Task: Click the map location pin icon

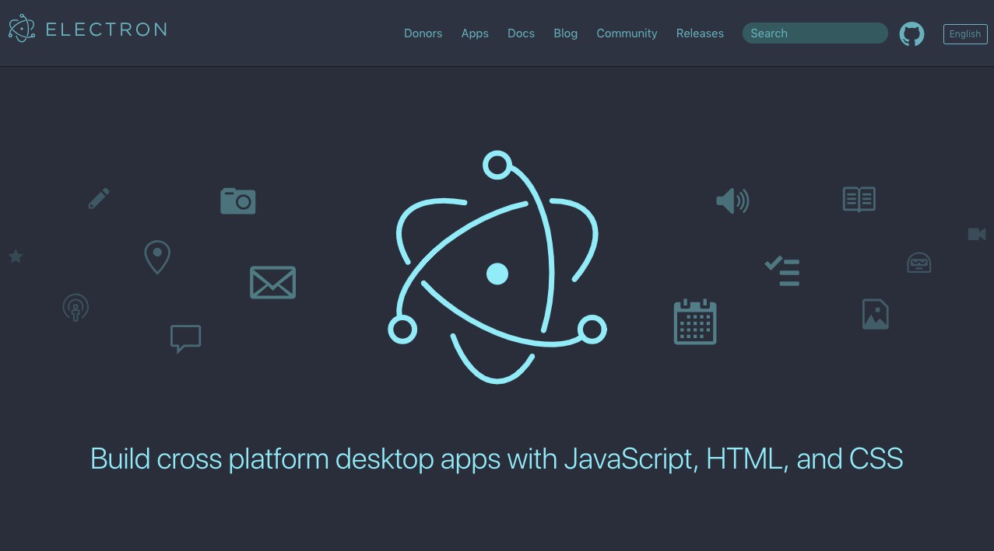Action: click(157, 257)
